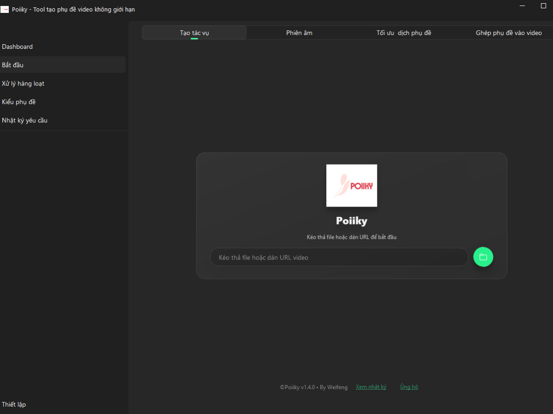Minimize the Poiiky window
This screenshot has width=553, height=414.
click(x=522, y=6)
